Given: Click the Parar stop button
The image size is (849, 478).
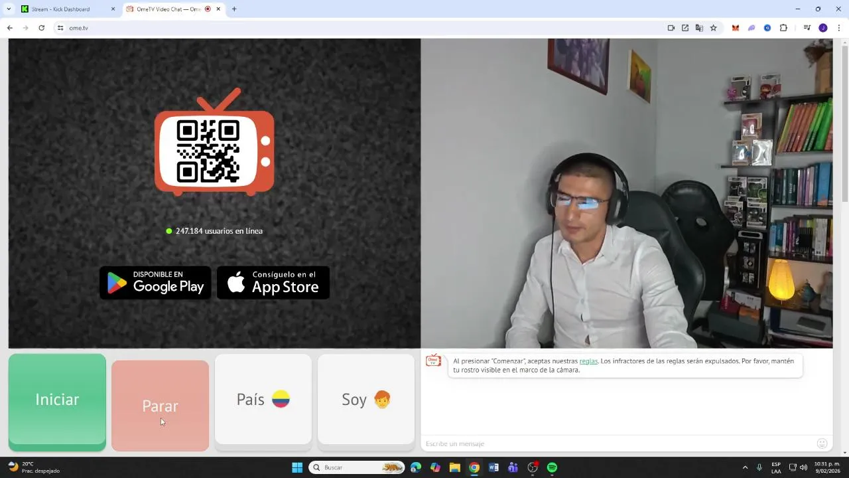Looking at the screenshot, I should (x=160, y=406).
